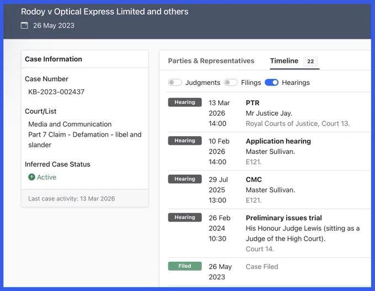Viewport: 375px width, 291px height.
Task: Click the Filings filter label
Action: pos(251,83)
